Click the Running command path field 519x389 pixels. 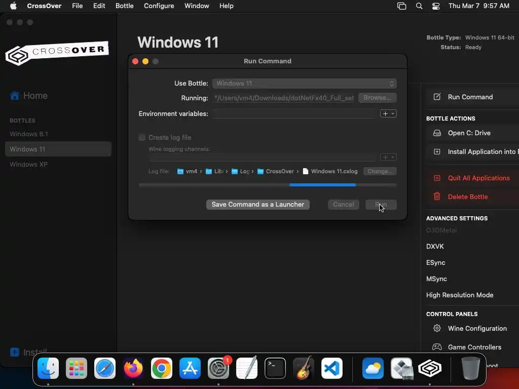click(x=283, y=98)
